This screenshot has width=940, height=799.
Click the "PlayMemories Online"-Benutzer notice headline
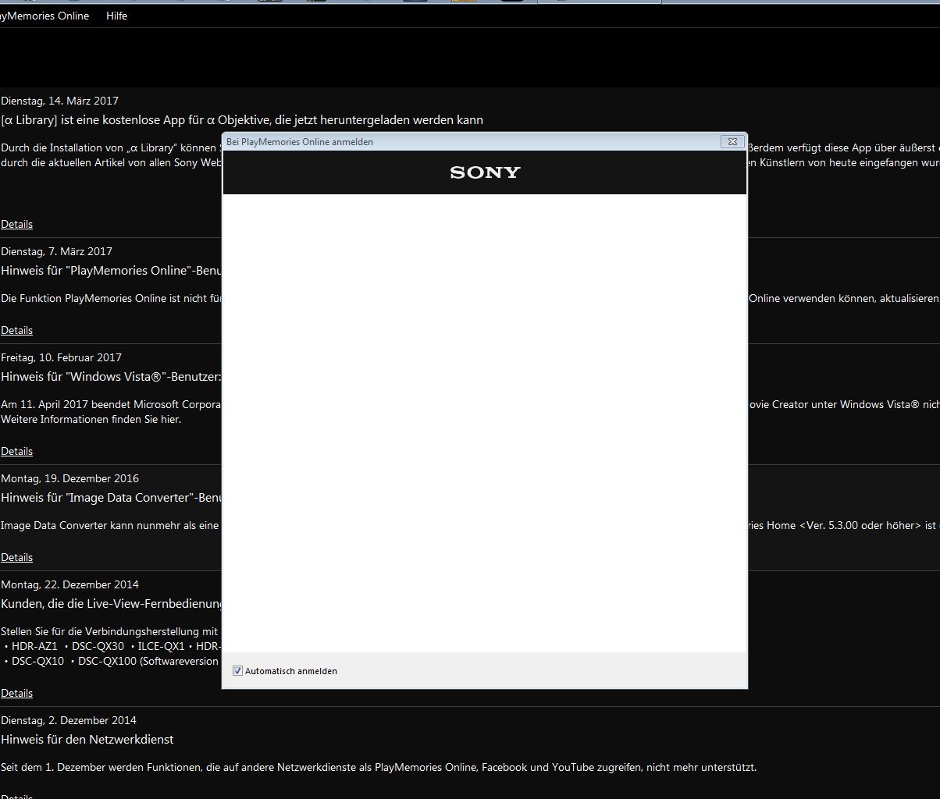[111, 271]
